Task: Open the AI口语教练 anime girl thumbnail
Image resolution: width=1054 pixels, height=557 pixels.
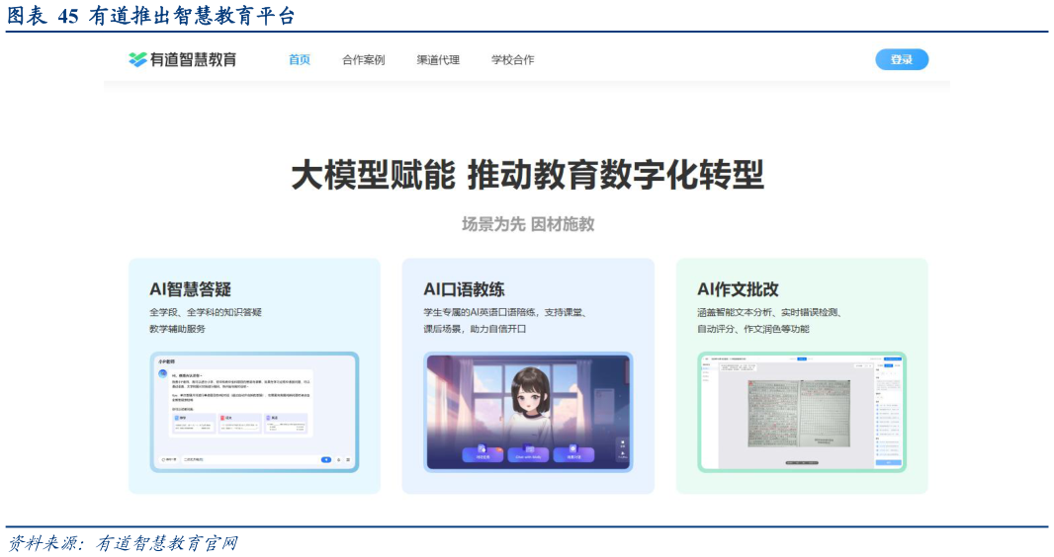Action: pyautogui.click(x=528, y=412)
